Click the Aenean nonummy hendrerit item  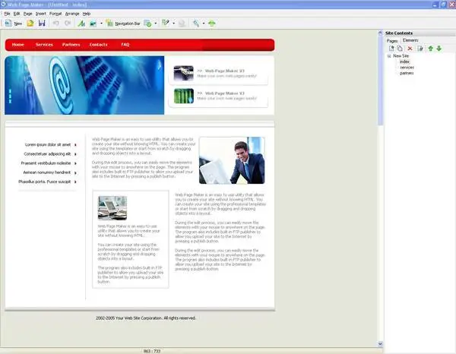47,172
